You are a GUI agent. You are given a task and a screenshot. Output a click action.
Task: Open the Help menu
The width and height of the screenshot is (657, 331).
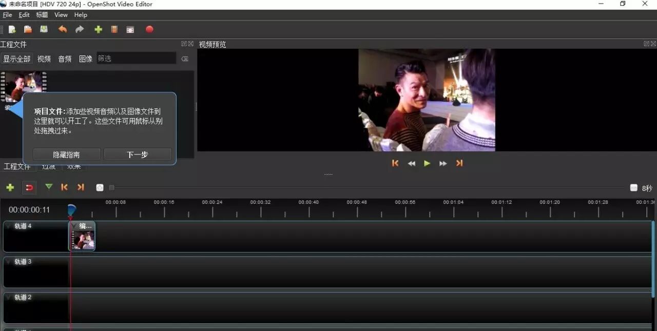pos(81,15)
